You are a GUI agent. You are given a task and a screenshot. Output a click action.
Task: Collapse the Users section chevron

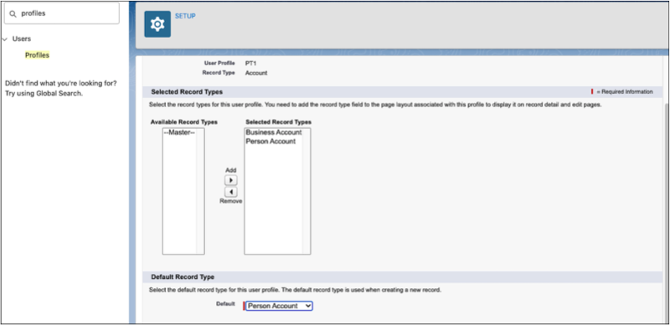[x=5, y=39]
